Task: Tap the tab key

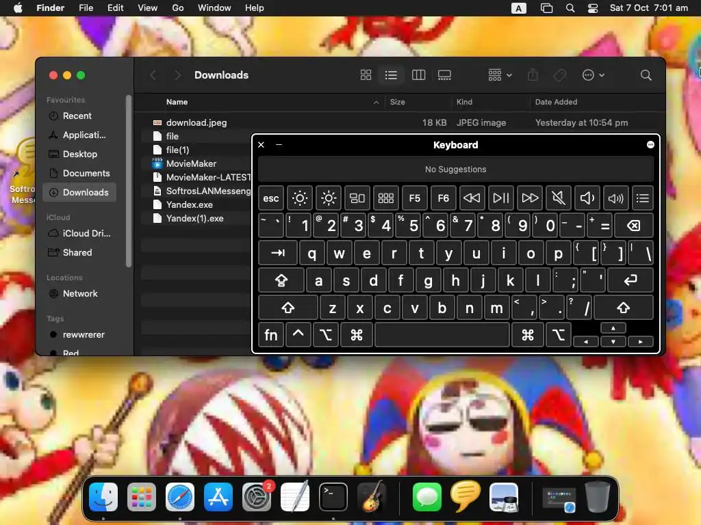Action: (278, 253)
